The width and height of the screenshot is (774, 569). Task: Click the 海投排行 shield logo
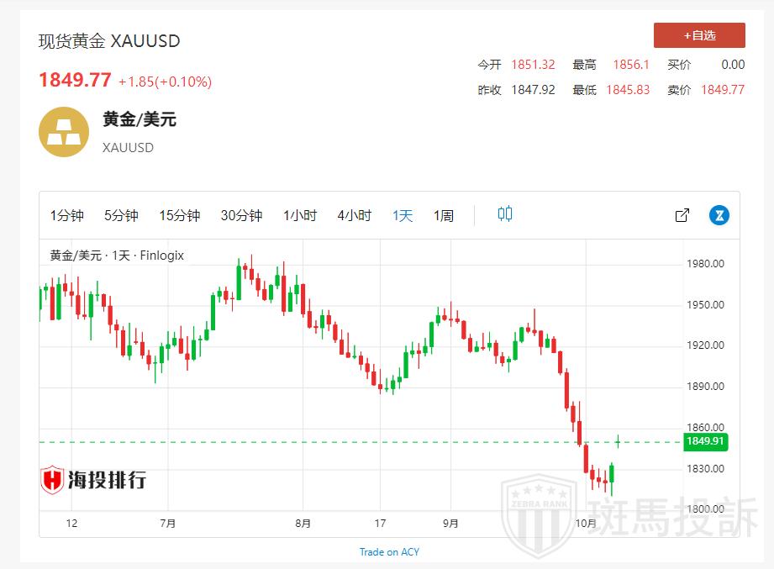point(53,479)
